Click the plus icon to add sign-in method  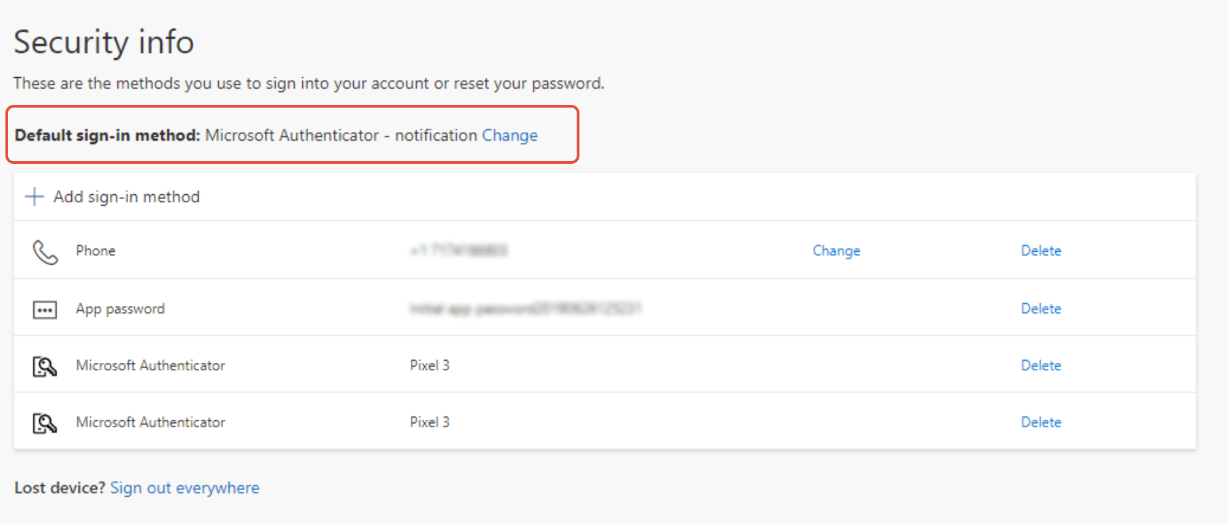[x=35, y=197]
